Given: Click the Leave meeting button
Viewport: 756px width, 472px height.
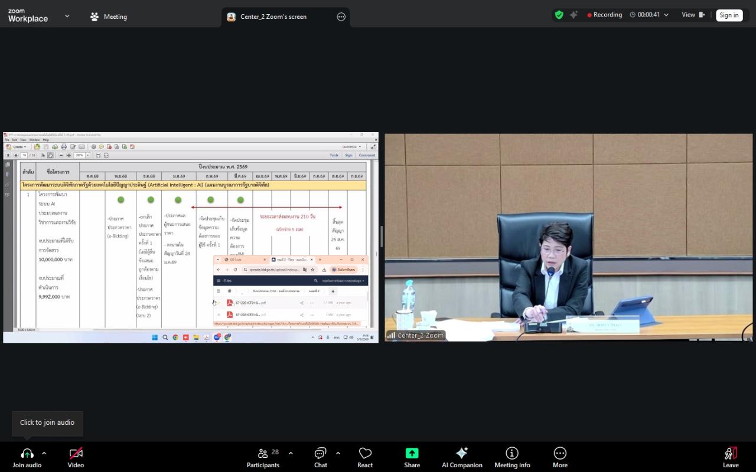Looking at the screenshot, I should coord(731,453).
